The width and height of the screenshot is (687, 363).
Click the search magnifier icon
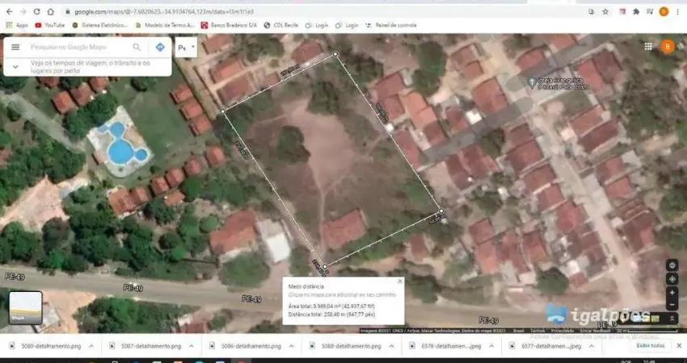(137, 47)
